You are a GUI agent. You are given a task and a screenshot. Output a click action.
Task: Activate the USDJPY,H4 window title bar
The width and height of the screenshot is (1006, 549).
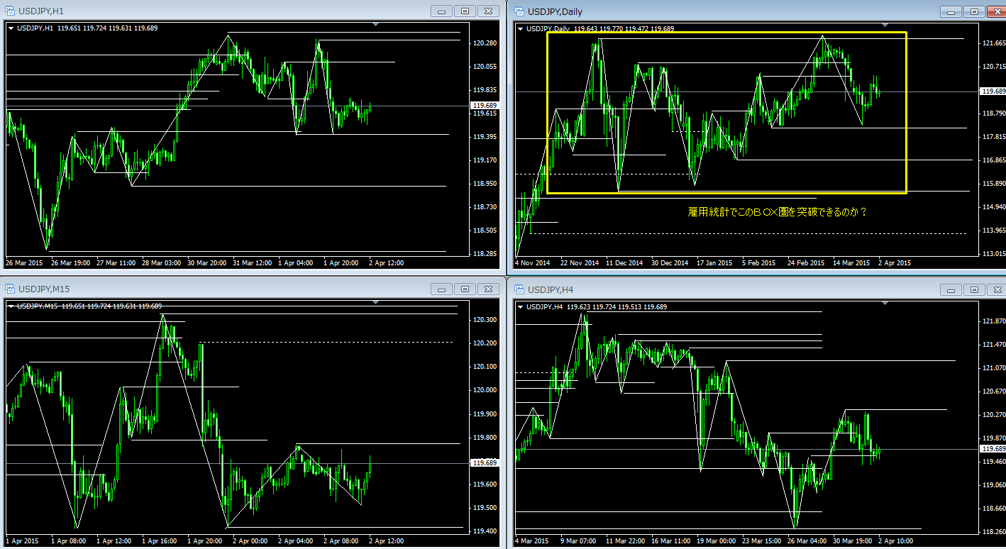point(709,289)
